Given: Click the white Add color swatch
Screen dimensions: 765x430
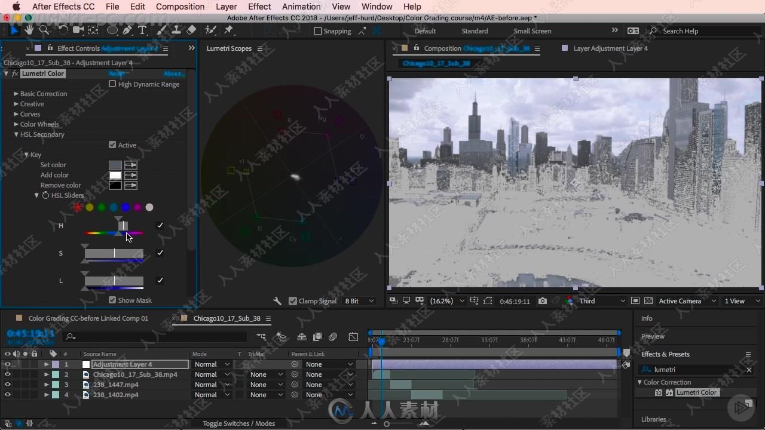Looking at the screenshot, I should coord(115,175).
